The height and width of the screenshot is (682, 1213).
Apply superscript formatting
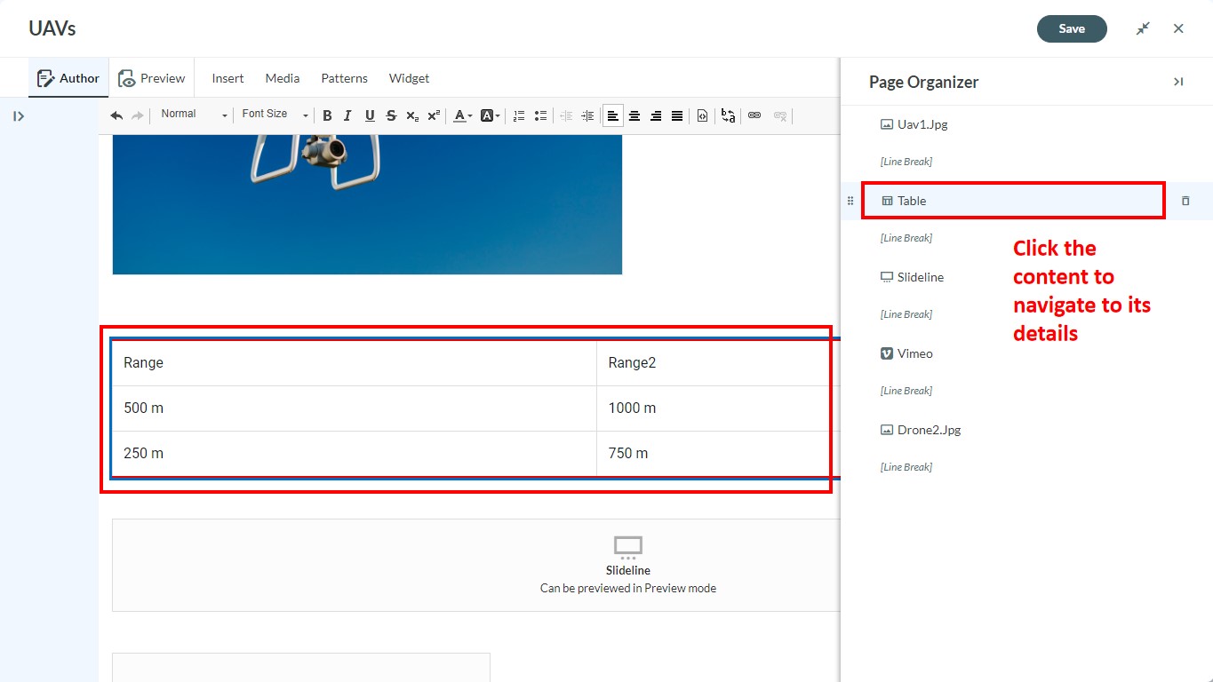(x=434, y=115)
